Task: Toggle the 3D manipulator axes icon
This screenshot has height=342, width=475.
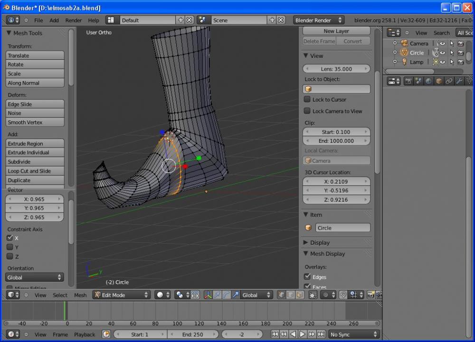Action: click(208, 295)
